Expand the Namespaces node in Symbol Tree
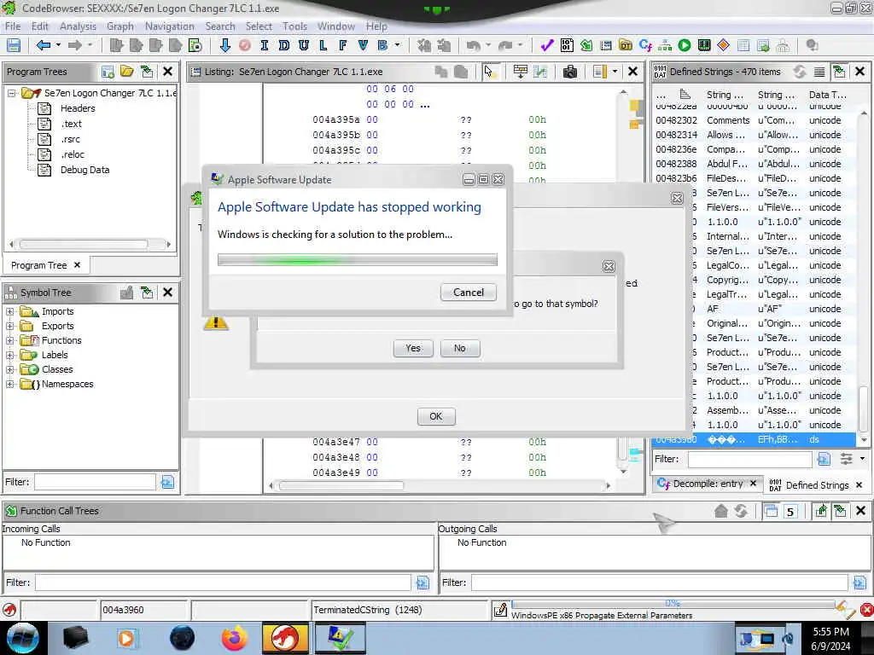874x655 pixels. click(x=10, y=385)
